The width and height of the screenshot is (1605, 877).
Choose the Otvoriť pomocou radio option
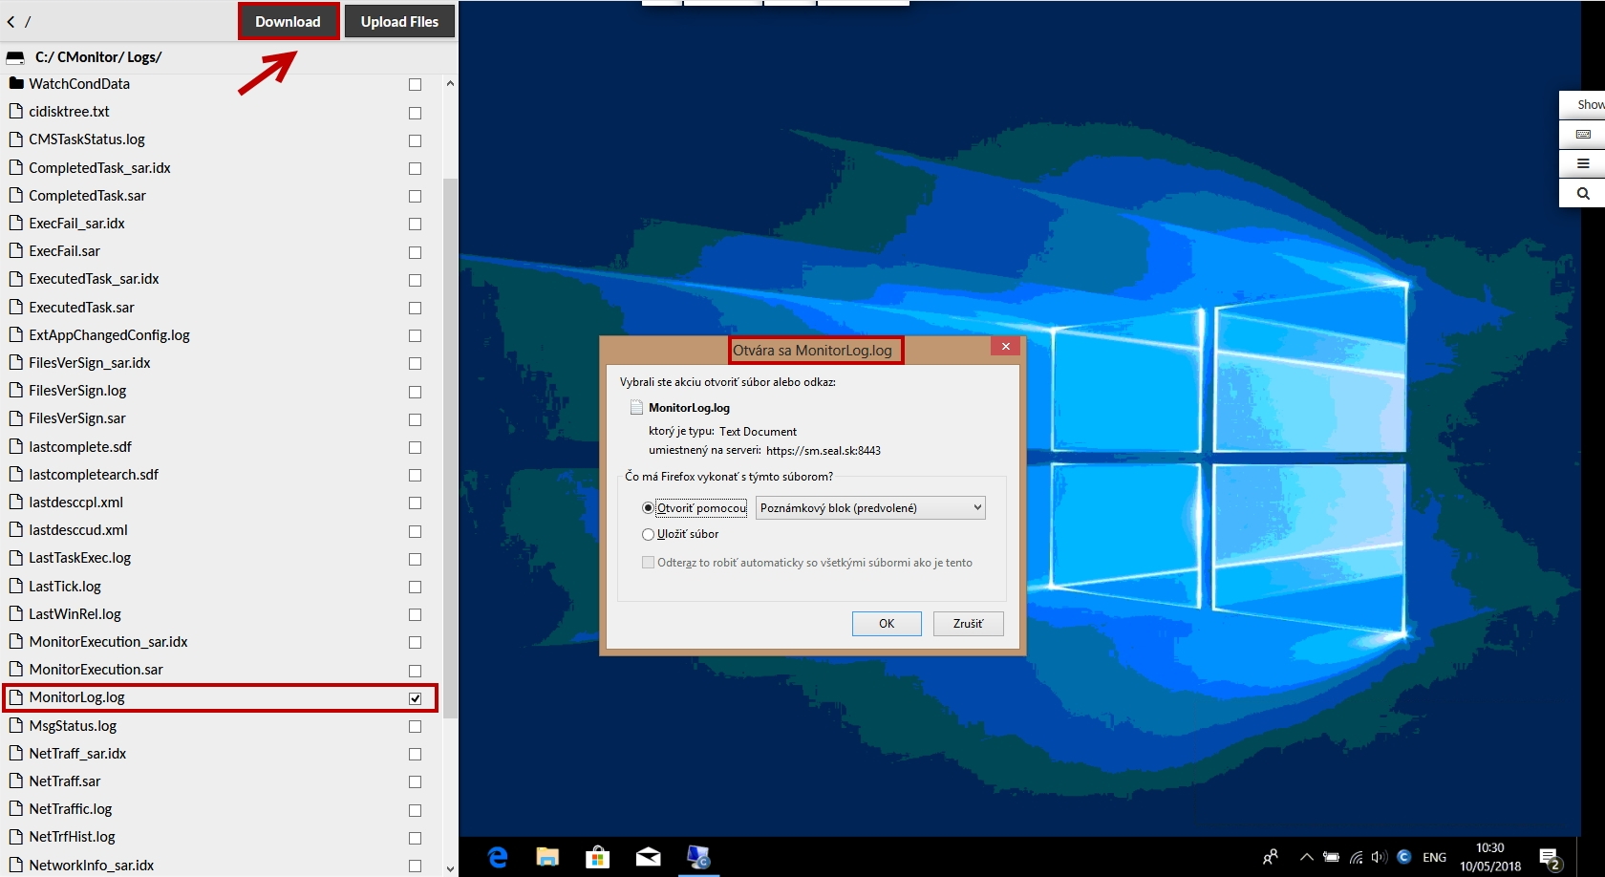click(648, 508)
